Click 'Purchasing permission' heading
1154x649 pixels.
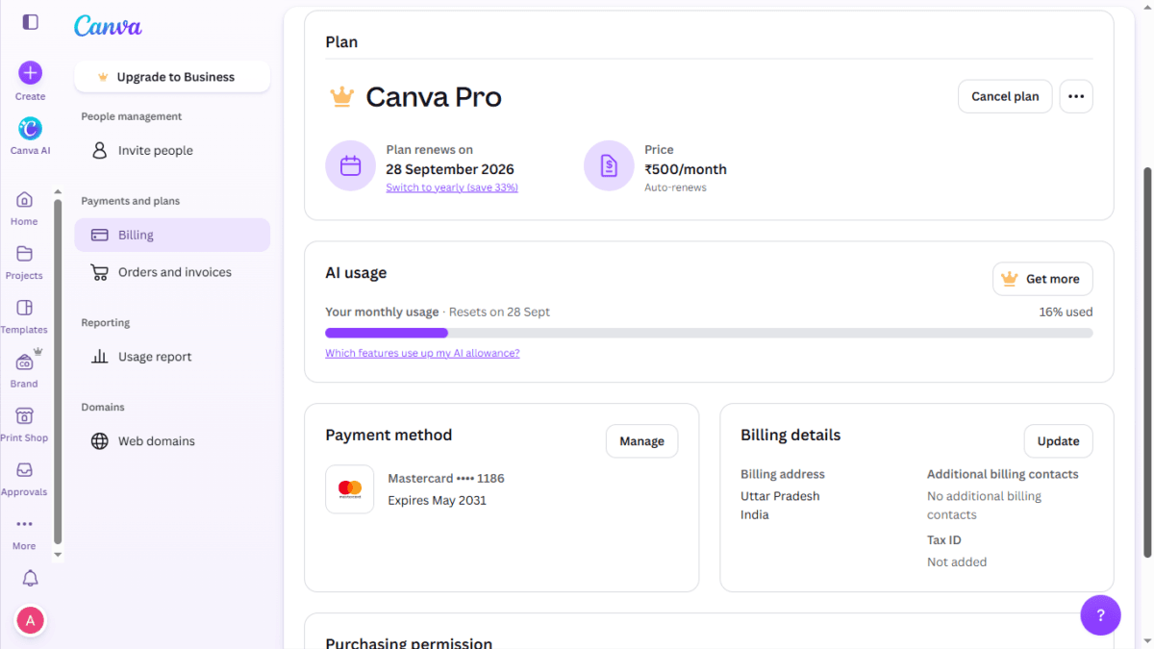tap(409, 642)
